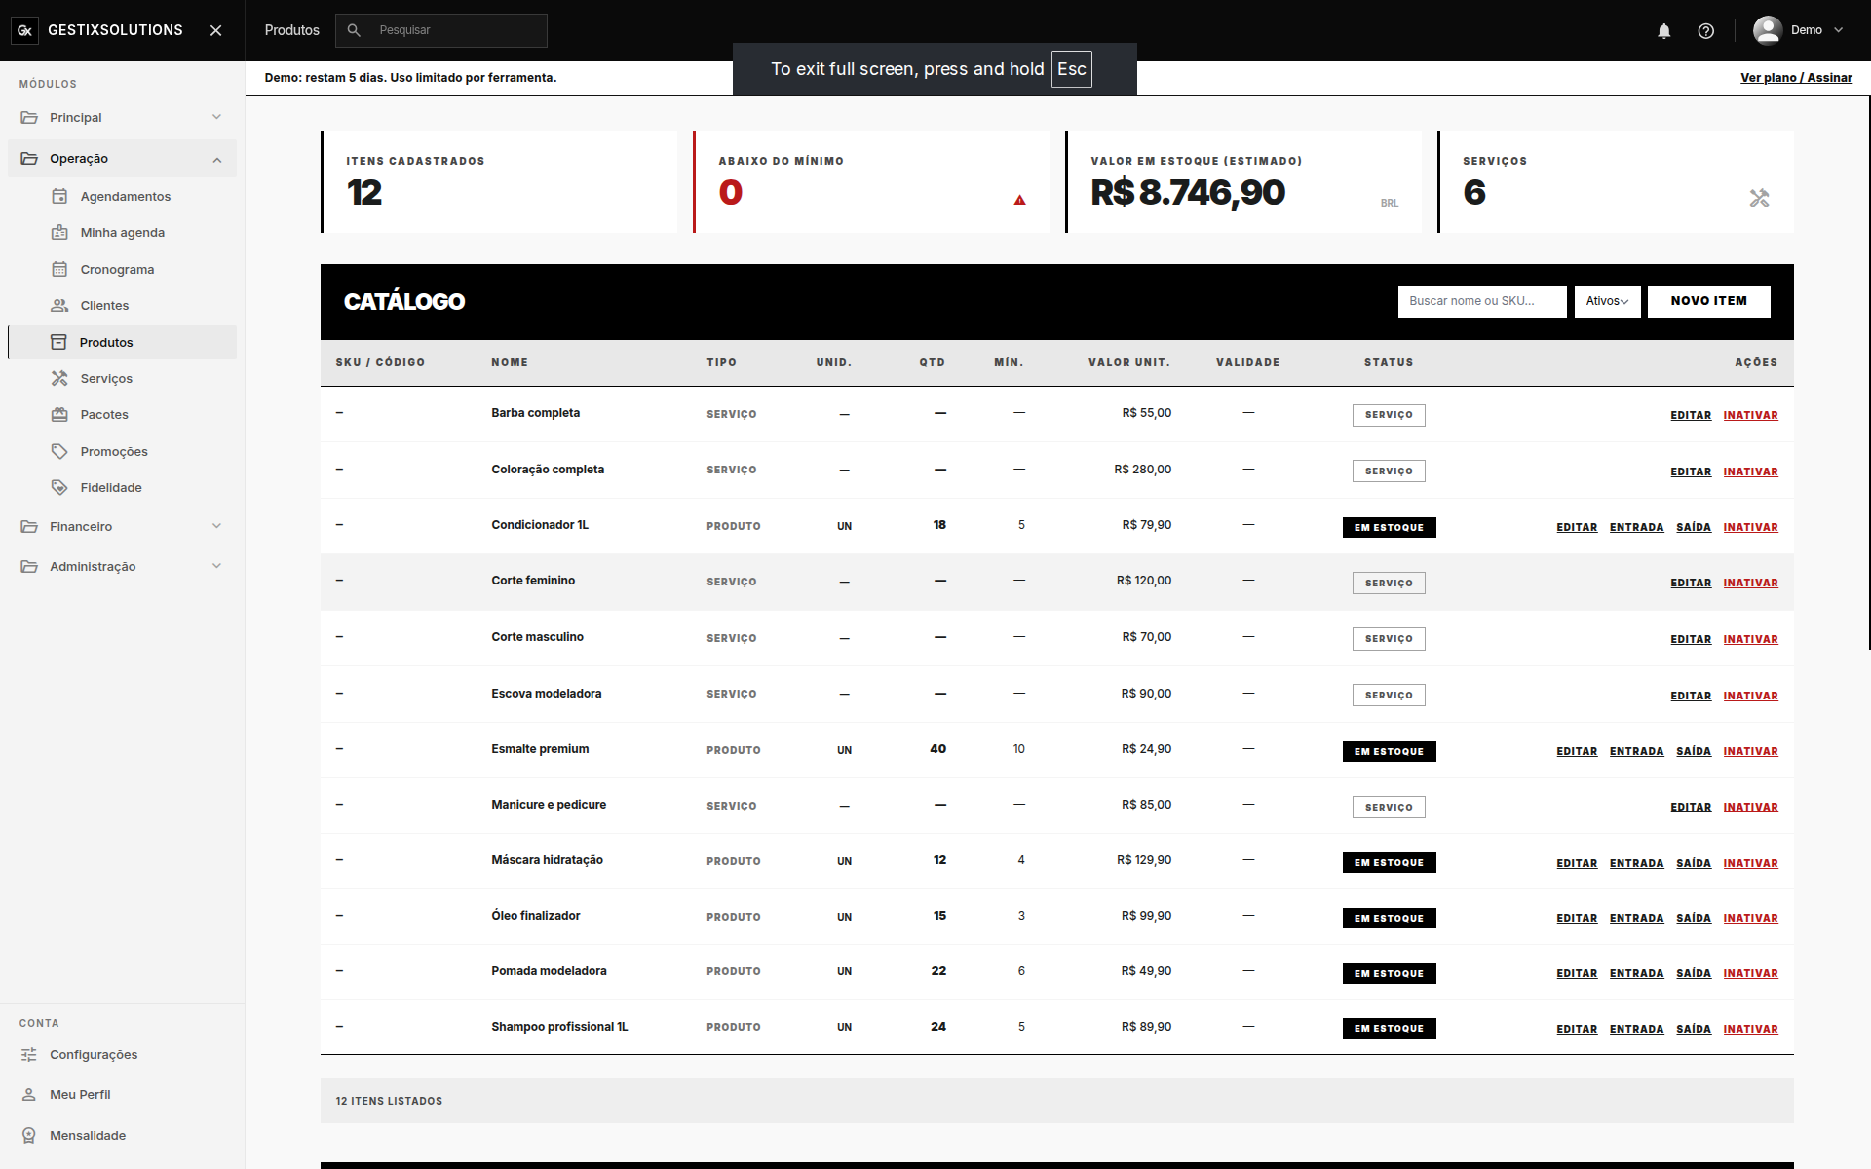Open the Ativos filter dropdown
Screen dimensions: 1871x1169
tap(1607, 301)
